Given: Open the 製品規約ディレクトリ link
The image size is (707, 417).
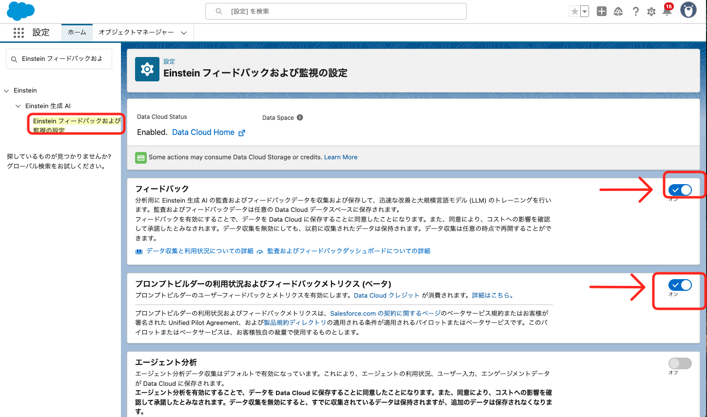Looking at the screenshot, I should pyautogui.click(x=295, y=322).
